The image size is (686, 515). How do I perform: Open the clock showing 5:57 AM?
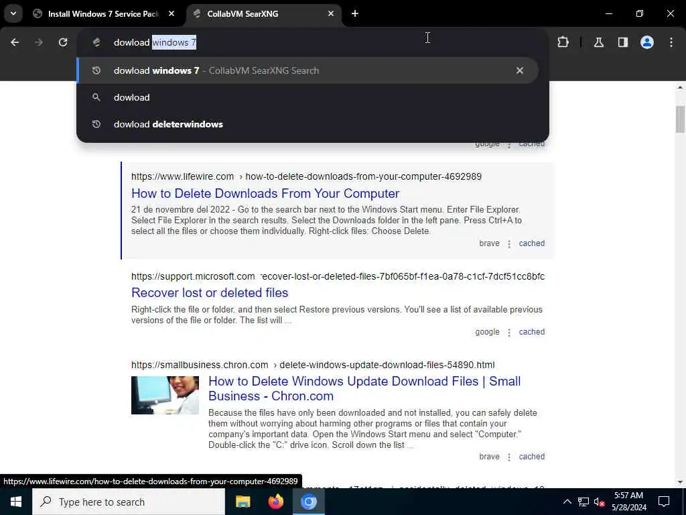point(628,502)
